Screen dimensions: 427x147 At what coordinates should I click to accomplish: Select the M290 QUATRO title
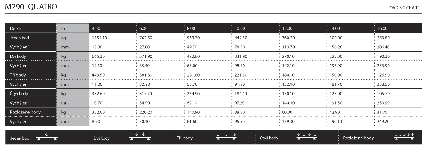click(31, 6)
